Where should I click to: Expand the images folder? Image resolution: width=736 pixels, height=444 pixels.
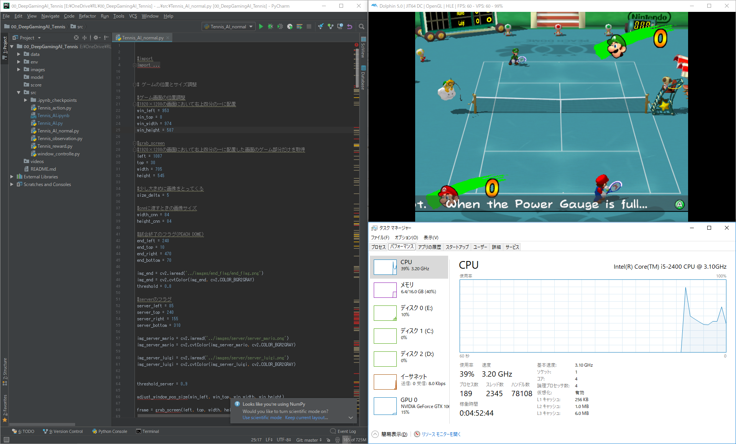18,70
